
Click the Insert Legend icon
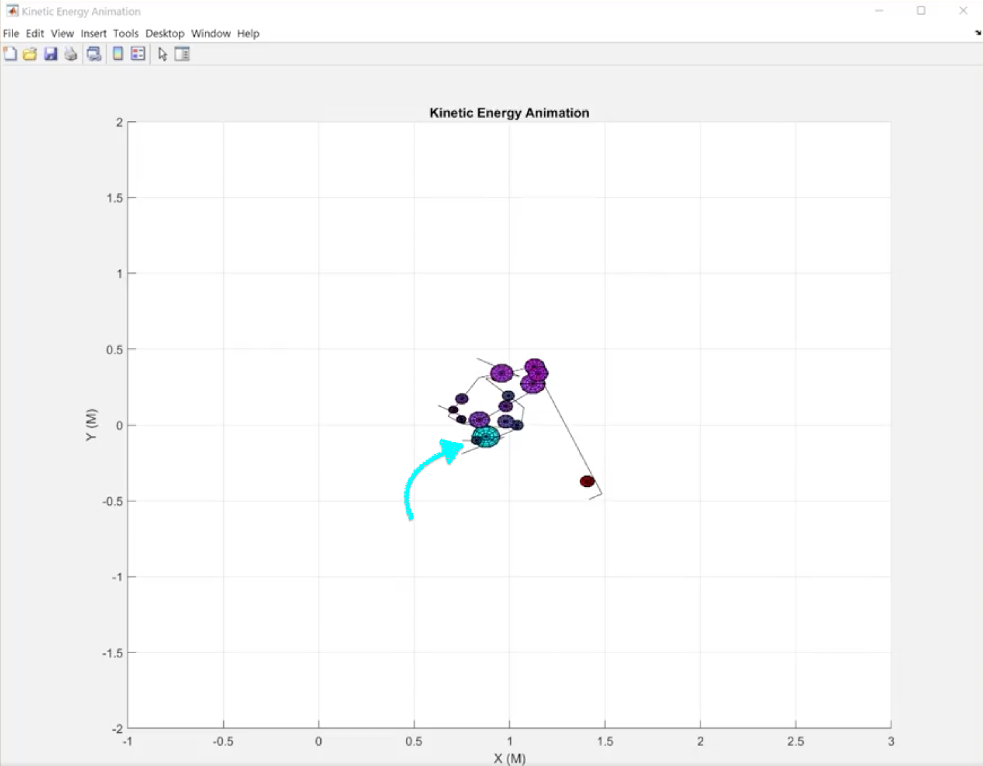(x=138, y=54)
